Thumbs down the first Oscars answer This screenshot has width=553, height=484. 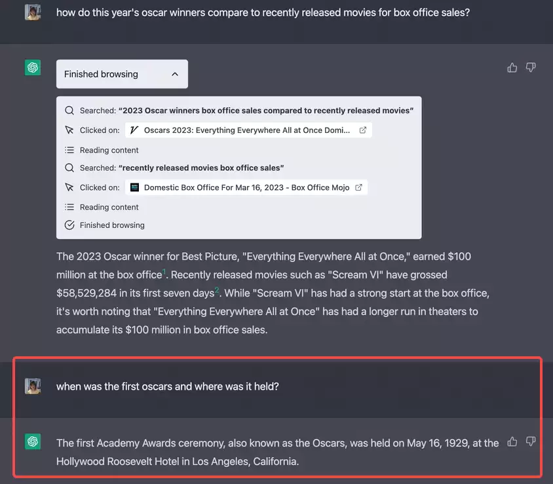531,441
